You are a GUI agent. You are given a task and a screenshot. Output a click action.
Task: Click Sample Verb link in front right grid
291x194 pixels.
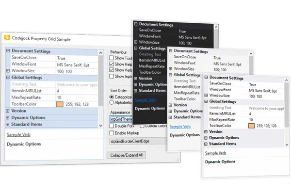pos(215,153)
